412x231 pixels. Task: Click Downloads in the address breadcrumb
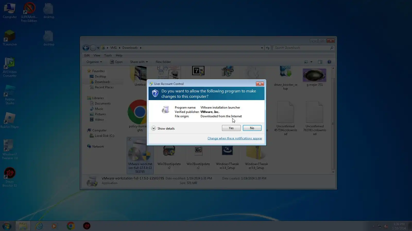[130, 48]
